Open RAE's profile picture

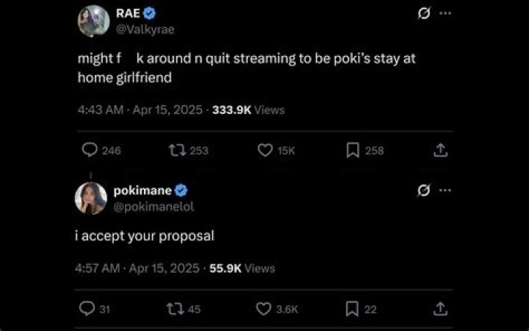93,21
